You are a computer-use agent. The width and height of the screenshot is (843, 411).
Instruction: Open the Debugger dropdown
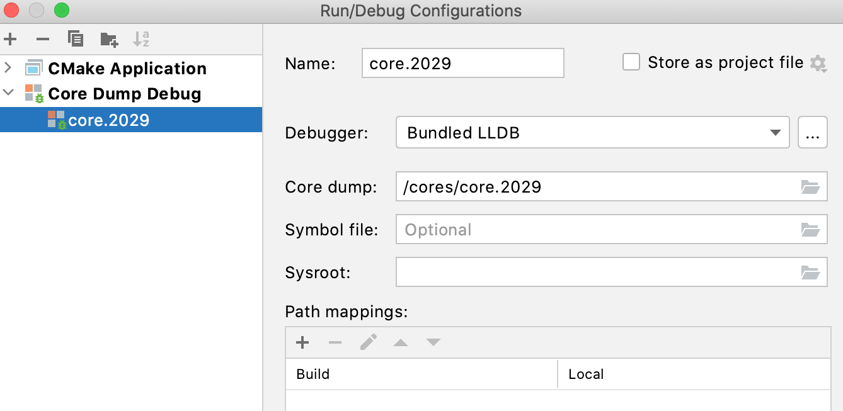tap(776, 132)
